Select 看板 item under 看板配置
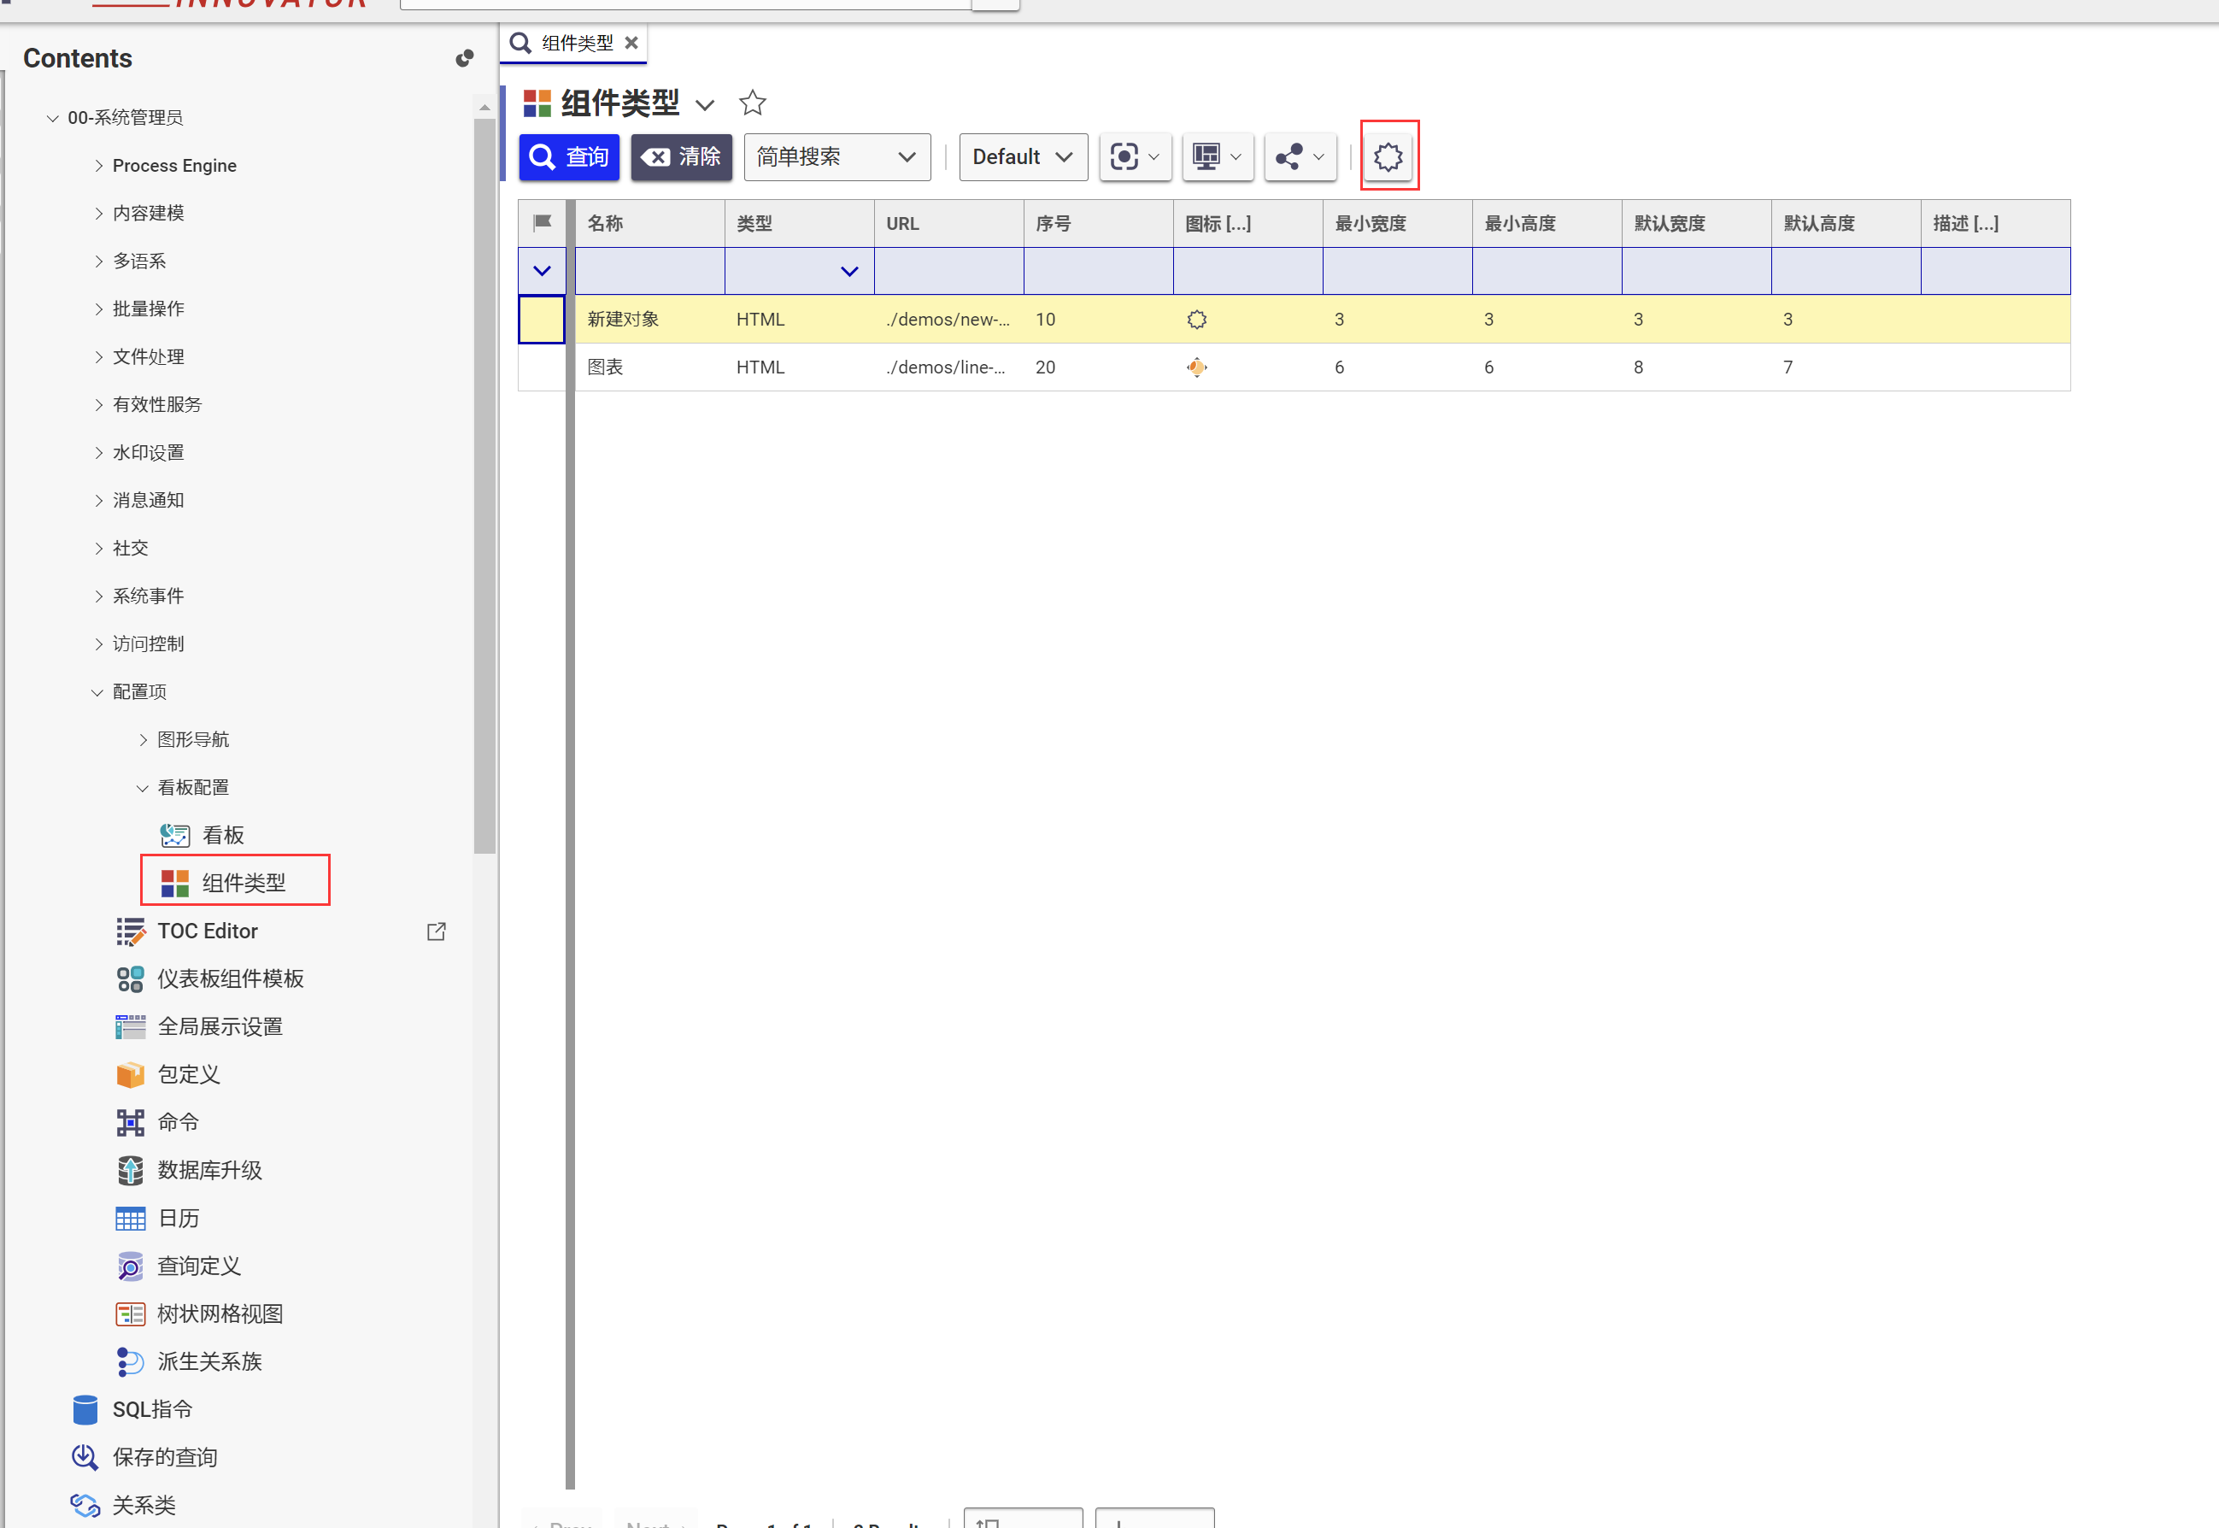 click(x=222, y=835)
